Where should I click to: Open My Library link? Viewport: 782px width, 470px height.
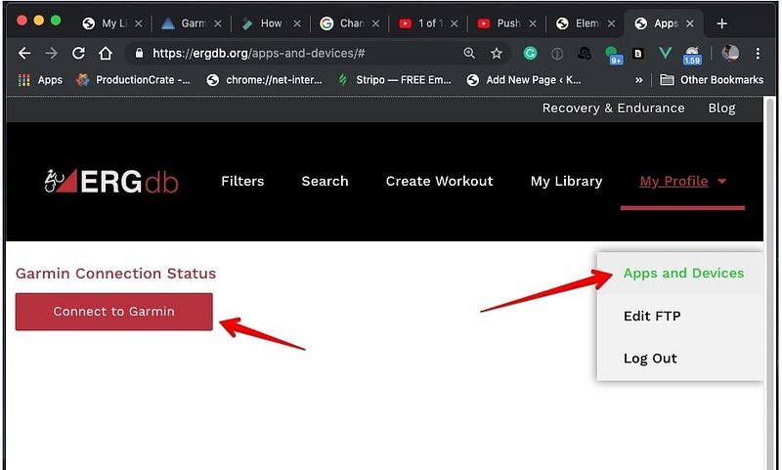(x=567, y=181)
